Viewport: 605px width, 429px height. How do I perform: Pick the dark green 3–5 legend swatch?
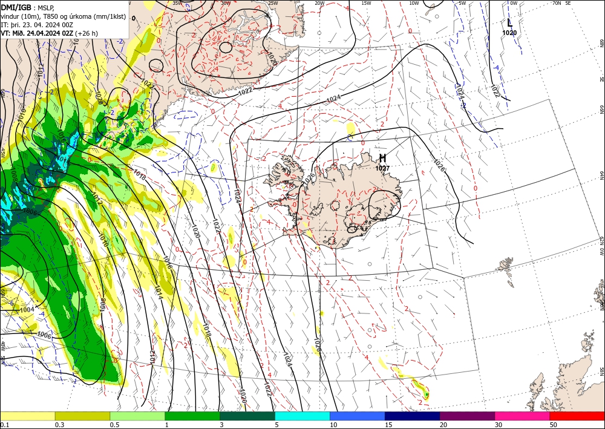coord(247,416)
